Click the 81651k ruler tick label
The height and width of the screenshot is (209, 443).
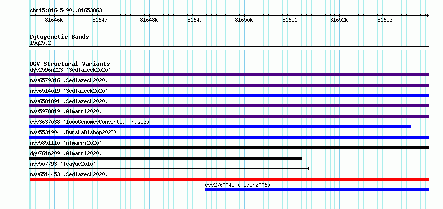coord(291,20)
